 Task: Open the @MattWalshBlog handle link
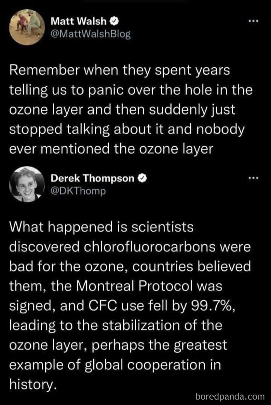coord(91,34)
